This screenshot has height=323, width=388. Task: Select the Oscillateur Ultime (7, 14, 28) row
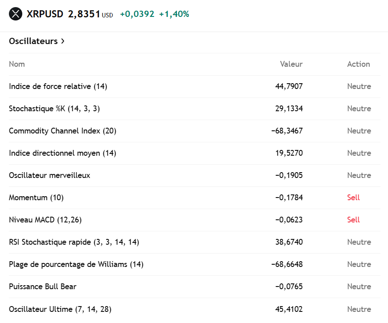click(x=60, y=309)
